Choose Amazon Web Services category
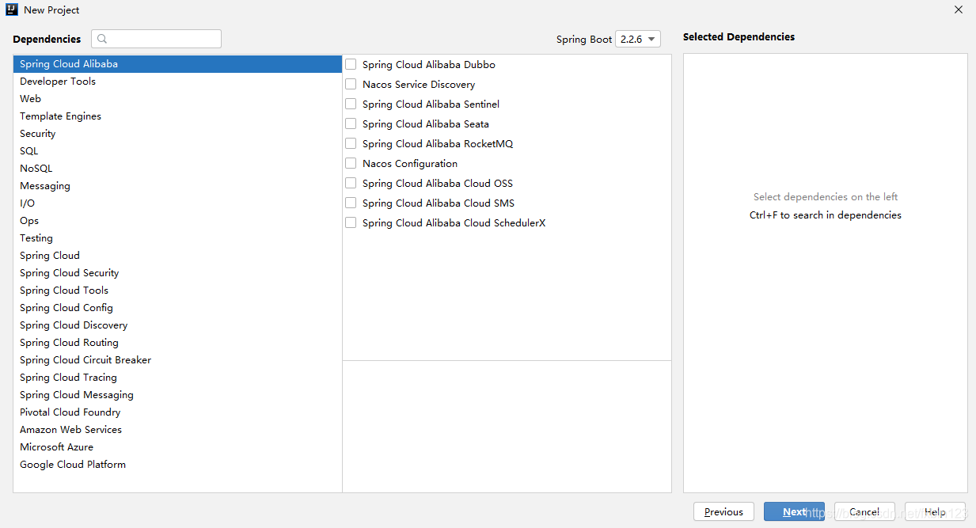The image size is (976, 528). pyautogui.click(x=177, y=430)
